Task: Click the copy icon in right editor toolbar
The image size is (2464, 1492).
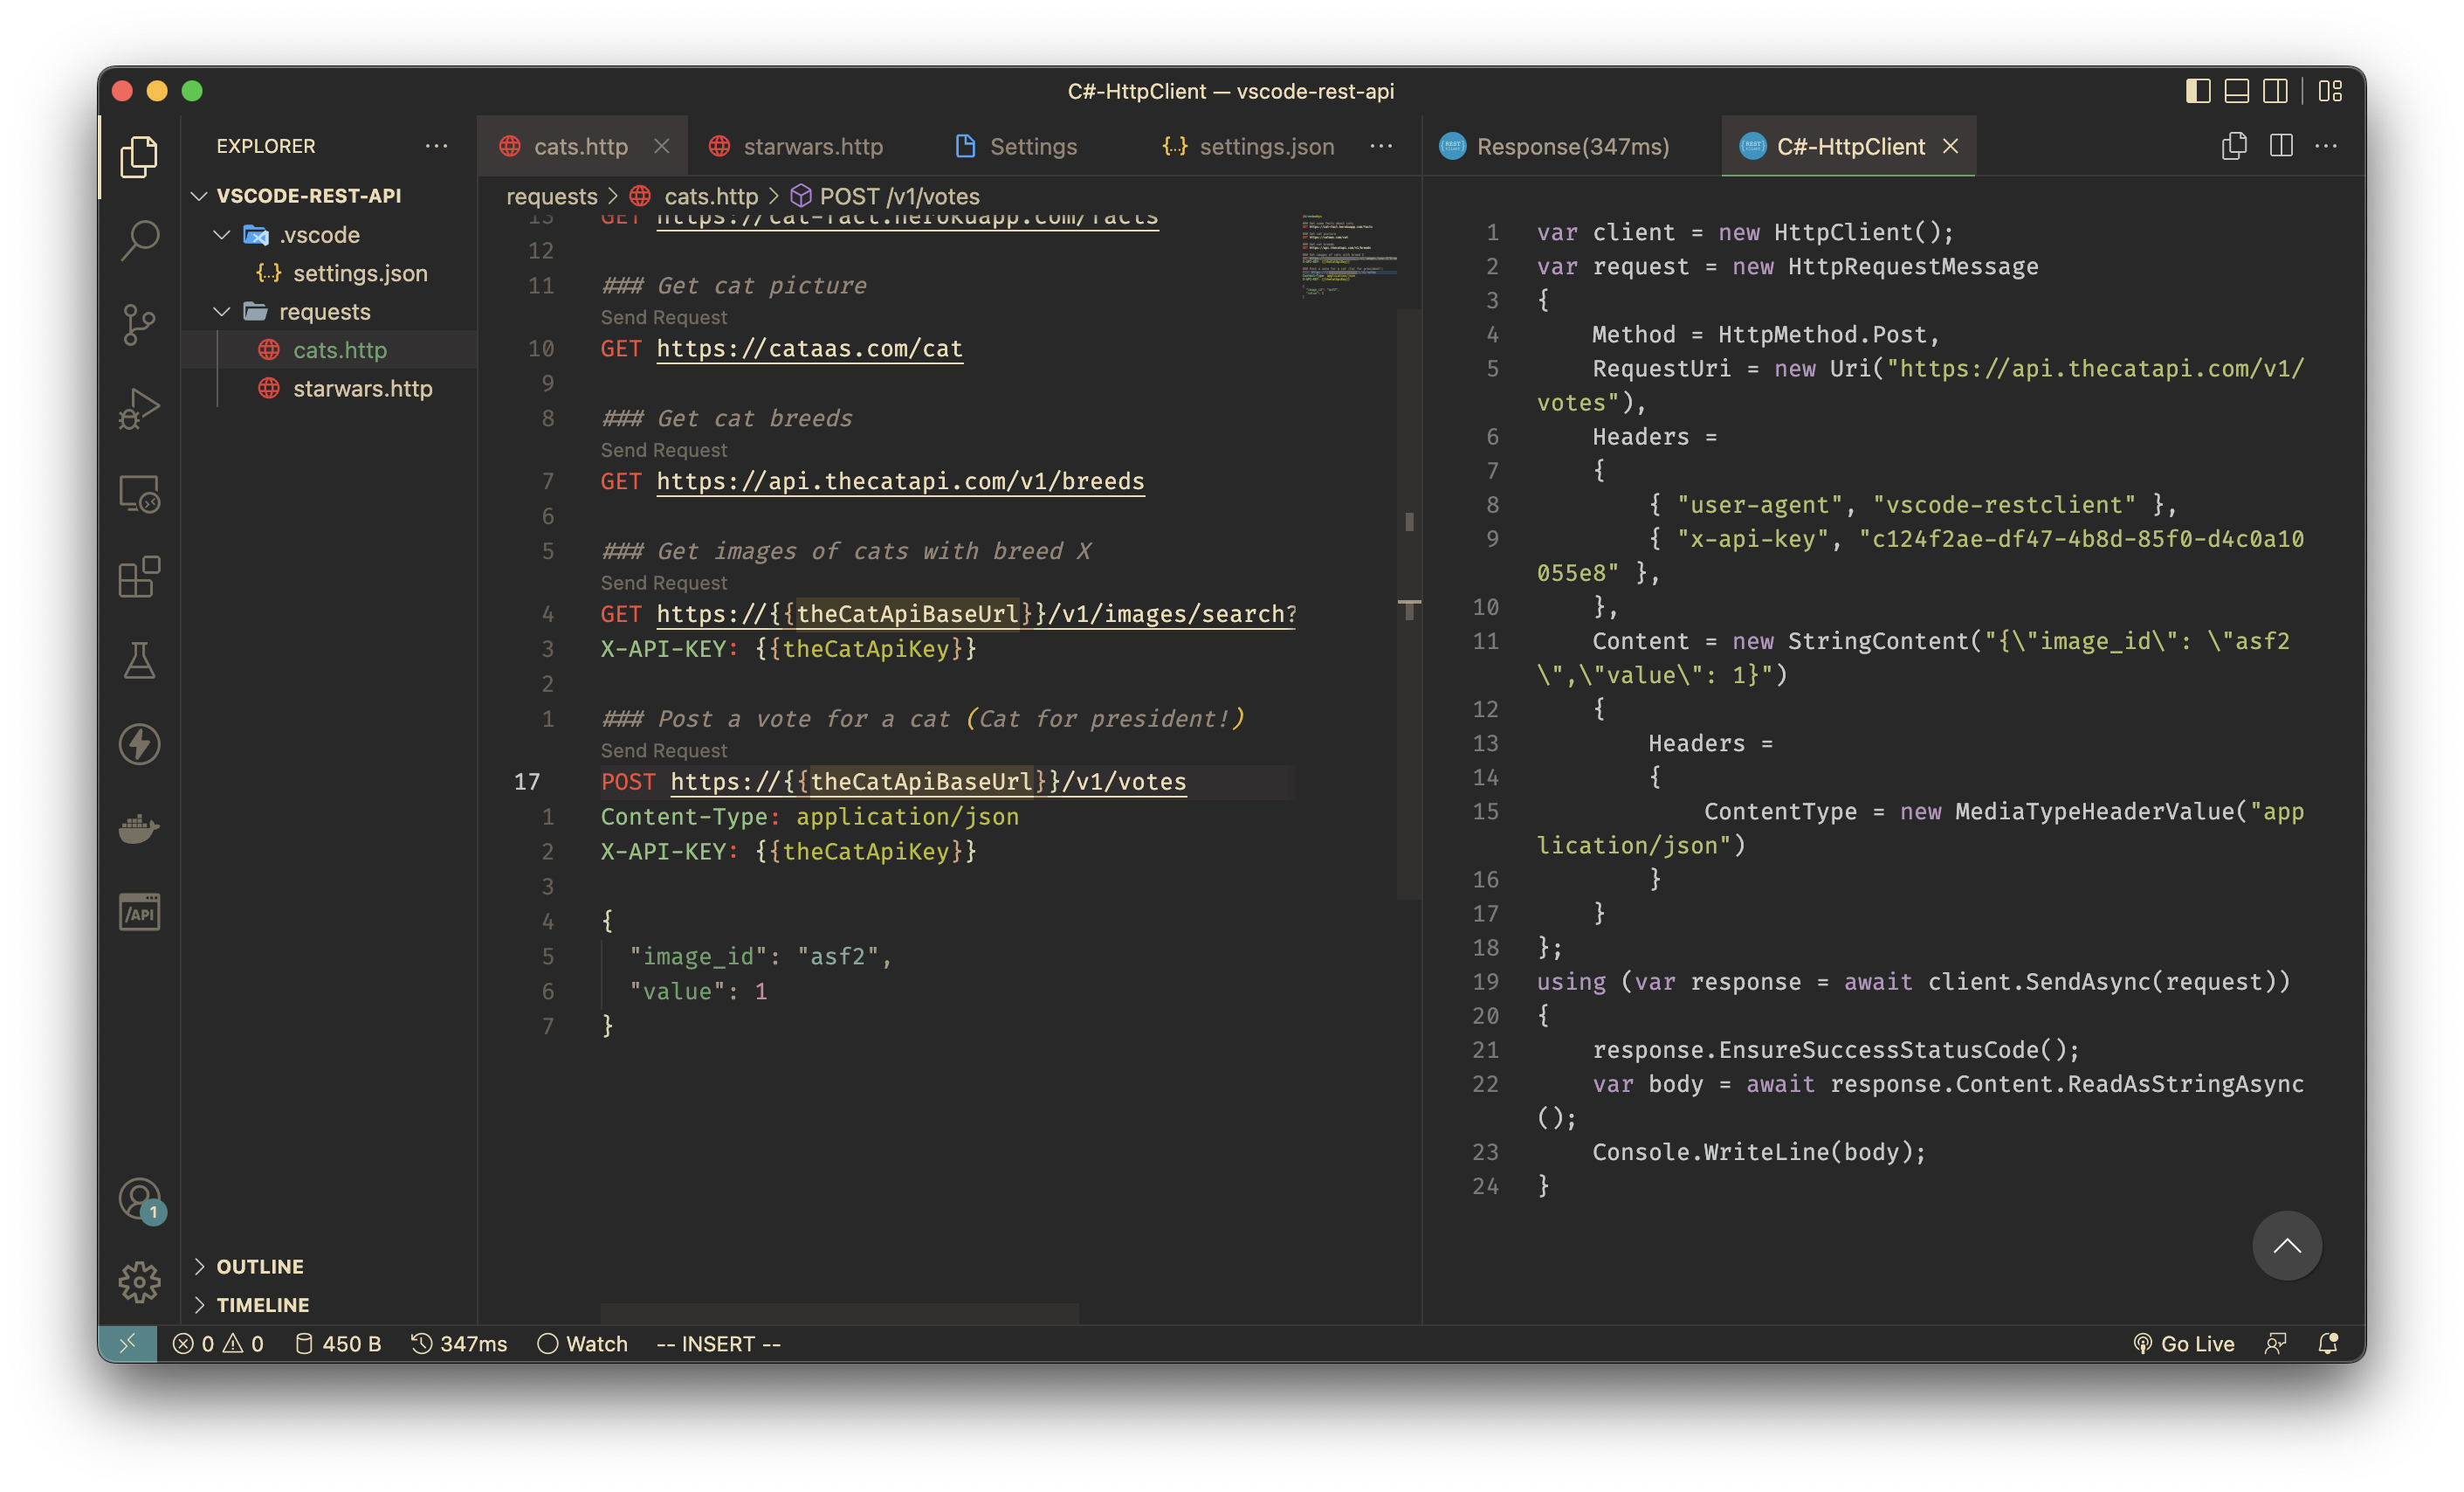Action: [x=2234, y=146]
